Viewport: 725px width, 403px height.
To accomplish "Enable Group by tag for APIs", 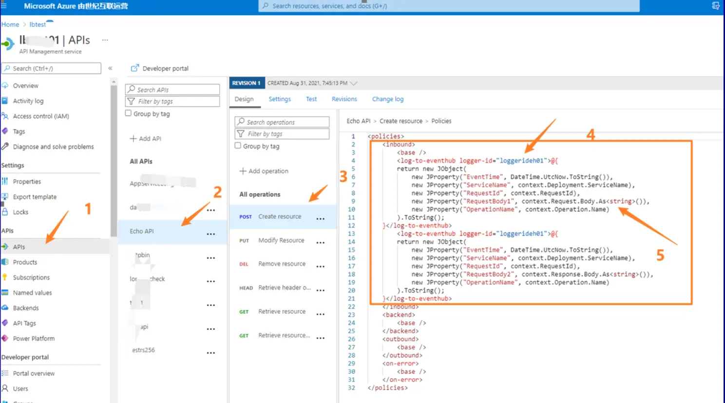I will pos(128,113).
